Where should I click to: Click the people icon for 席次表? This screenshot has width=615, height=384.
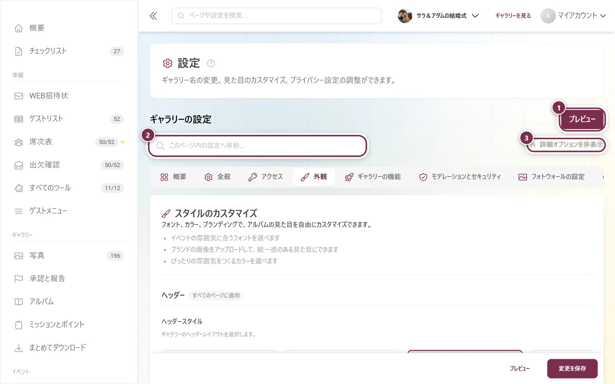(19, 142)
